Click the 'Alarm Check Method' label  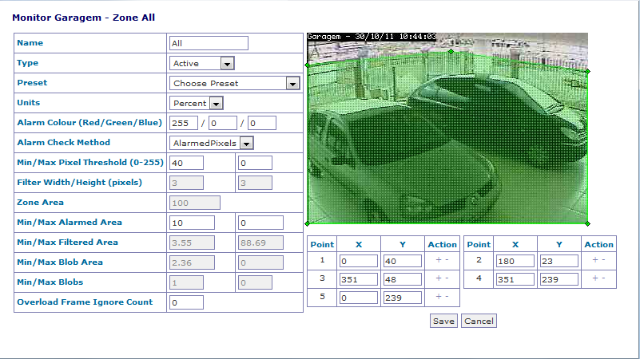64,143
